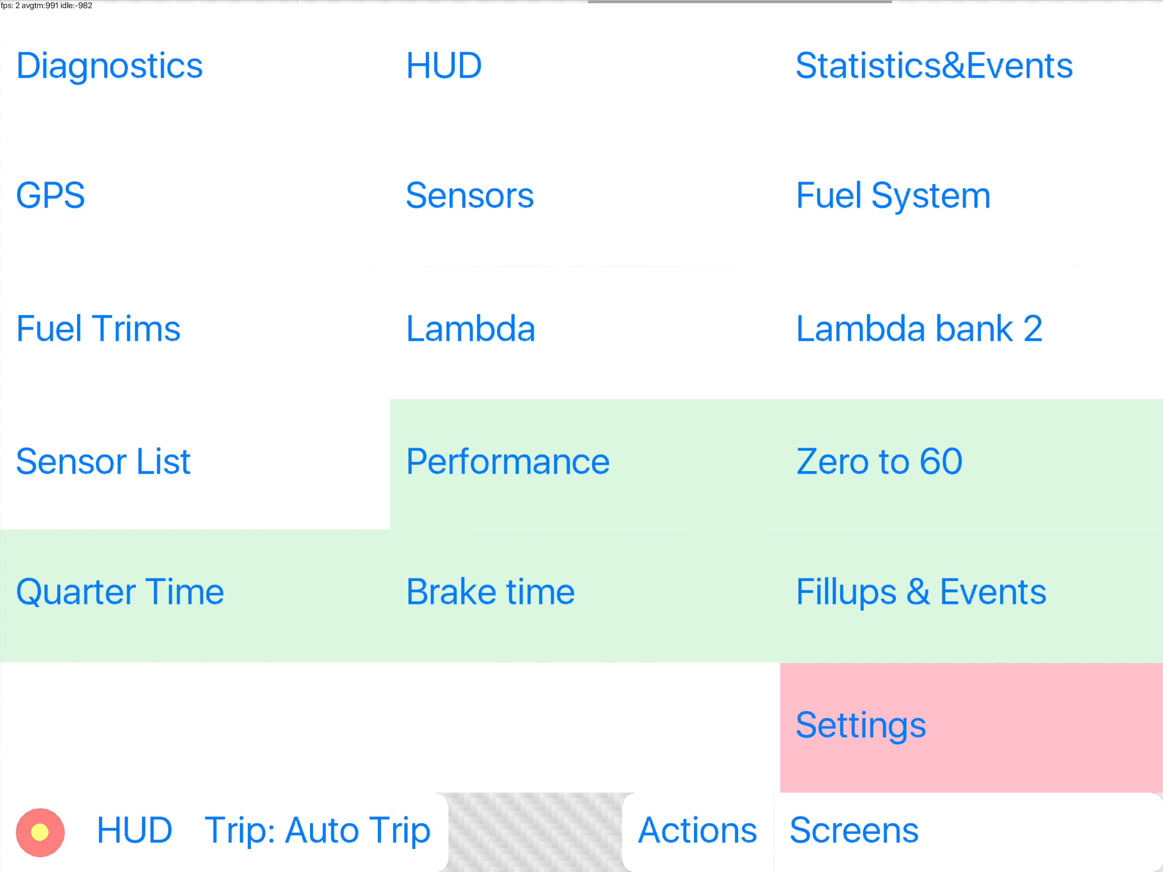Screen dimensions: 1163x872
Task: Open the Diagnostics screen
Action: (x=109, y=66)
